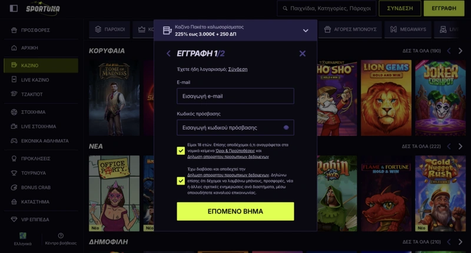The height and width of the screenshot is (253, 471).
Task: Click the ΚΑΤΑΣΤΗΜΑ basket icon
Action: [x=14, y=202]
